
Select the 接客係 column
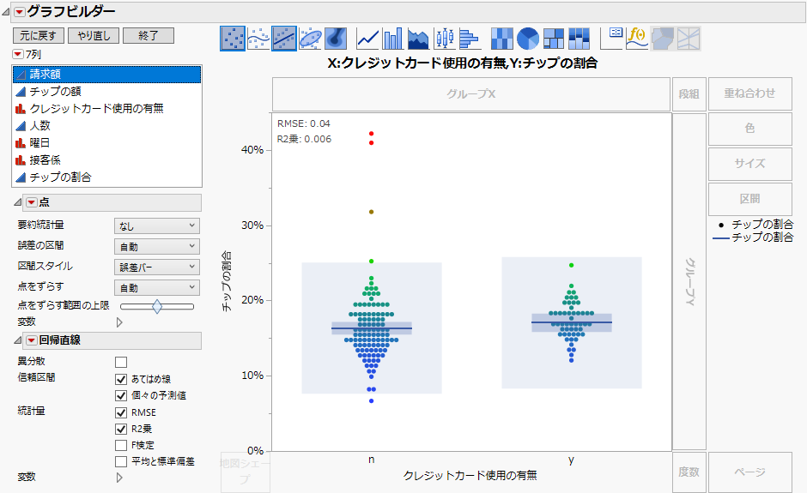pyautogui.click(x=107, y=159)
